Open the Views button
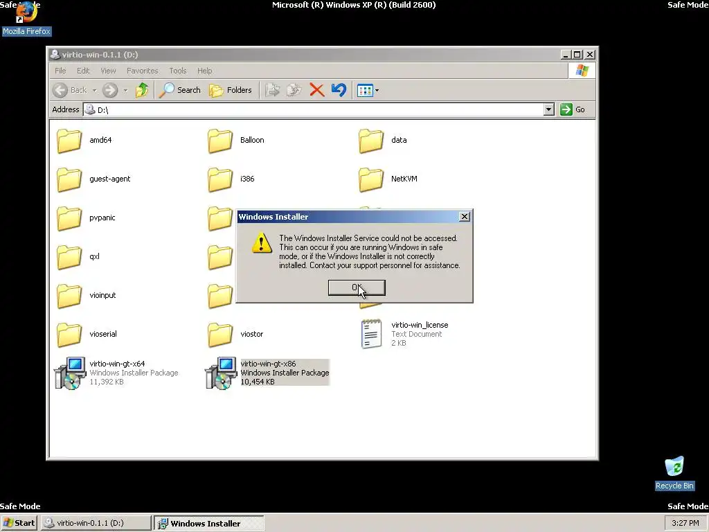The image size is (709, 532). tap(364, 91)
